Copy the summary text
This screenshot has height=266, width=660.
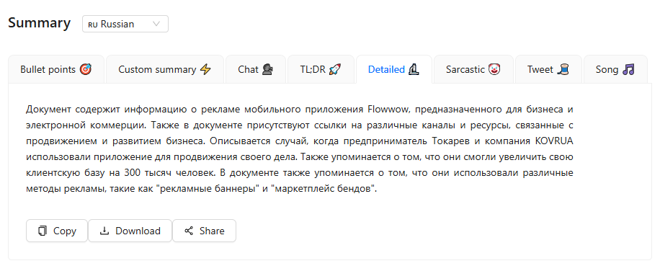coord(57,231)
